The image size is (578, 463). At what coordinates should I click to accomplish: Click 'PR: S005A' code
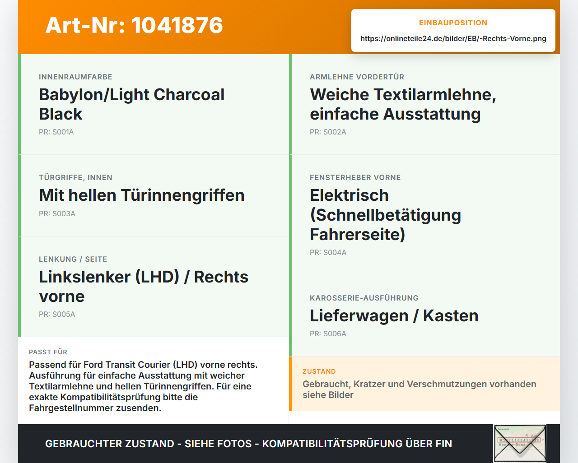click(x=57, y=314)
